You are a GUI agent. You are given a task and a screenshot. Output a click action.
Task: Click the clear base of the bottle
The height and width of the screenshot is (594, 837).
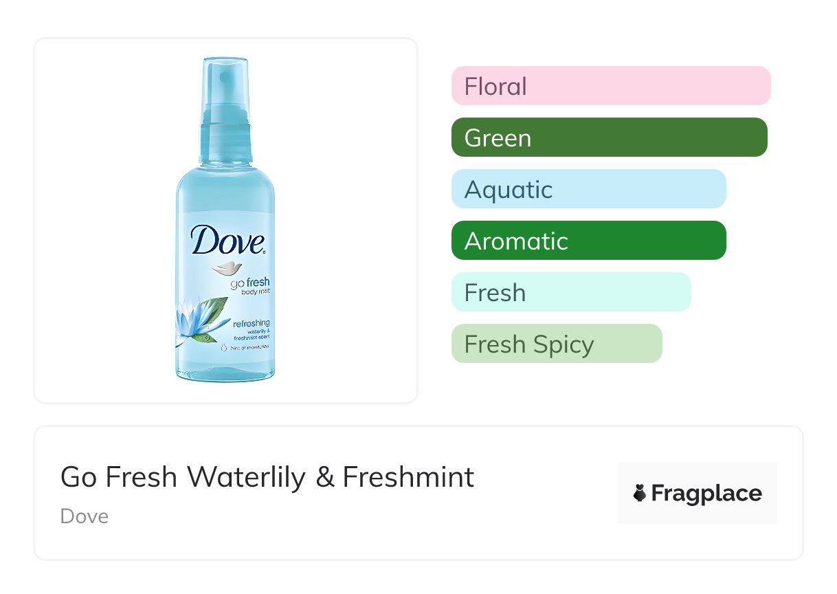225,371
